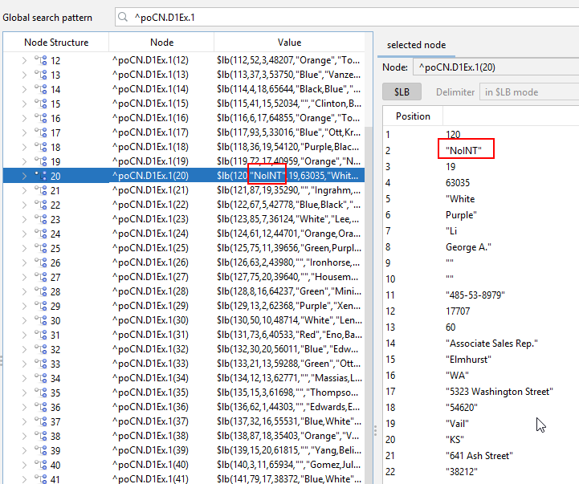579x484 pixels.
Task: Select position 15 value "Elmhurst"
Action: pos(469,359)
